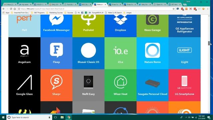Screen dimensions: 213x120
Task: Choose the Google Glass service
Action: [24, 85]
